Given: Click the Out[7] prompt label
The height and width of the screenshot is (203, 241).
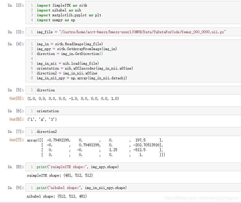Looking at the screenshot, I should [x=17, y=140].
